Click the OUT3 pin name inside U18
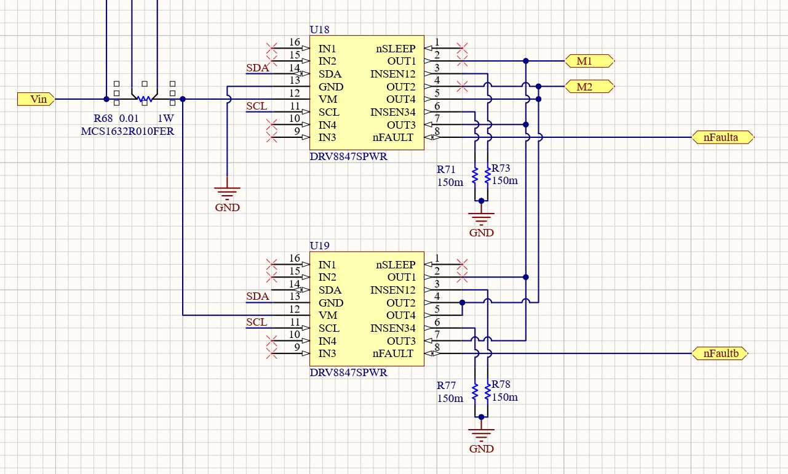 click(402, 125)
